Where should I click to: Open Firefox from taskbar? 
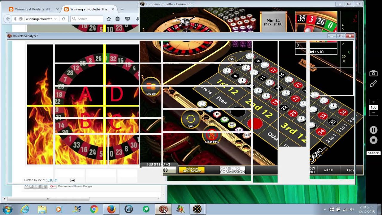point(111,209)
